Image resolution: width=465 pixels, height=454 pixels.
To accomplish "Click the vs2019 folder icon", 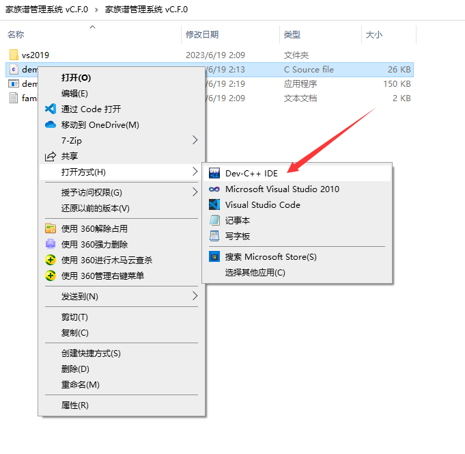I will (x=14, y=55).
